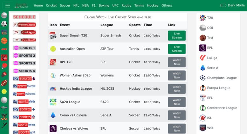Viewport: 247px width, 134px height.
Task: Open ODI category in right sidebar
Action: (206, 28)
